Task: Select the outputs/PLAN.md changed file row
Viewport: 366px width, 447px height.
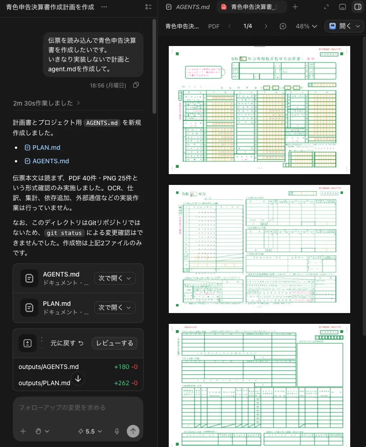Action: [78, 383]
